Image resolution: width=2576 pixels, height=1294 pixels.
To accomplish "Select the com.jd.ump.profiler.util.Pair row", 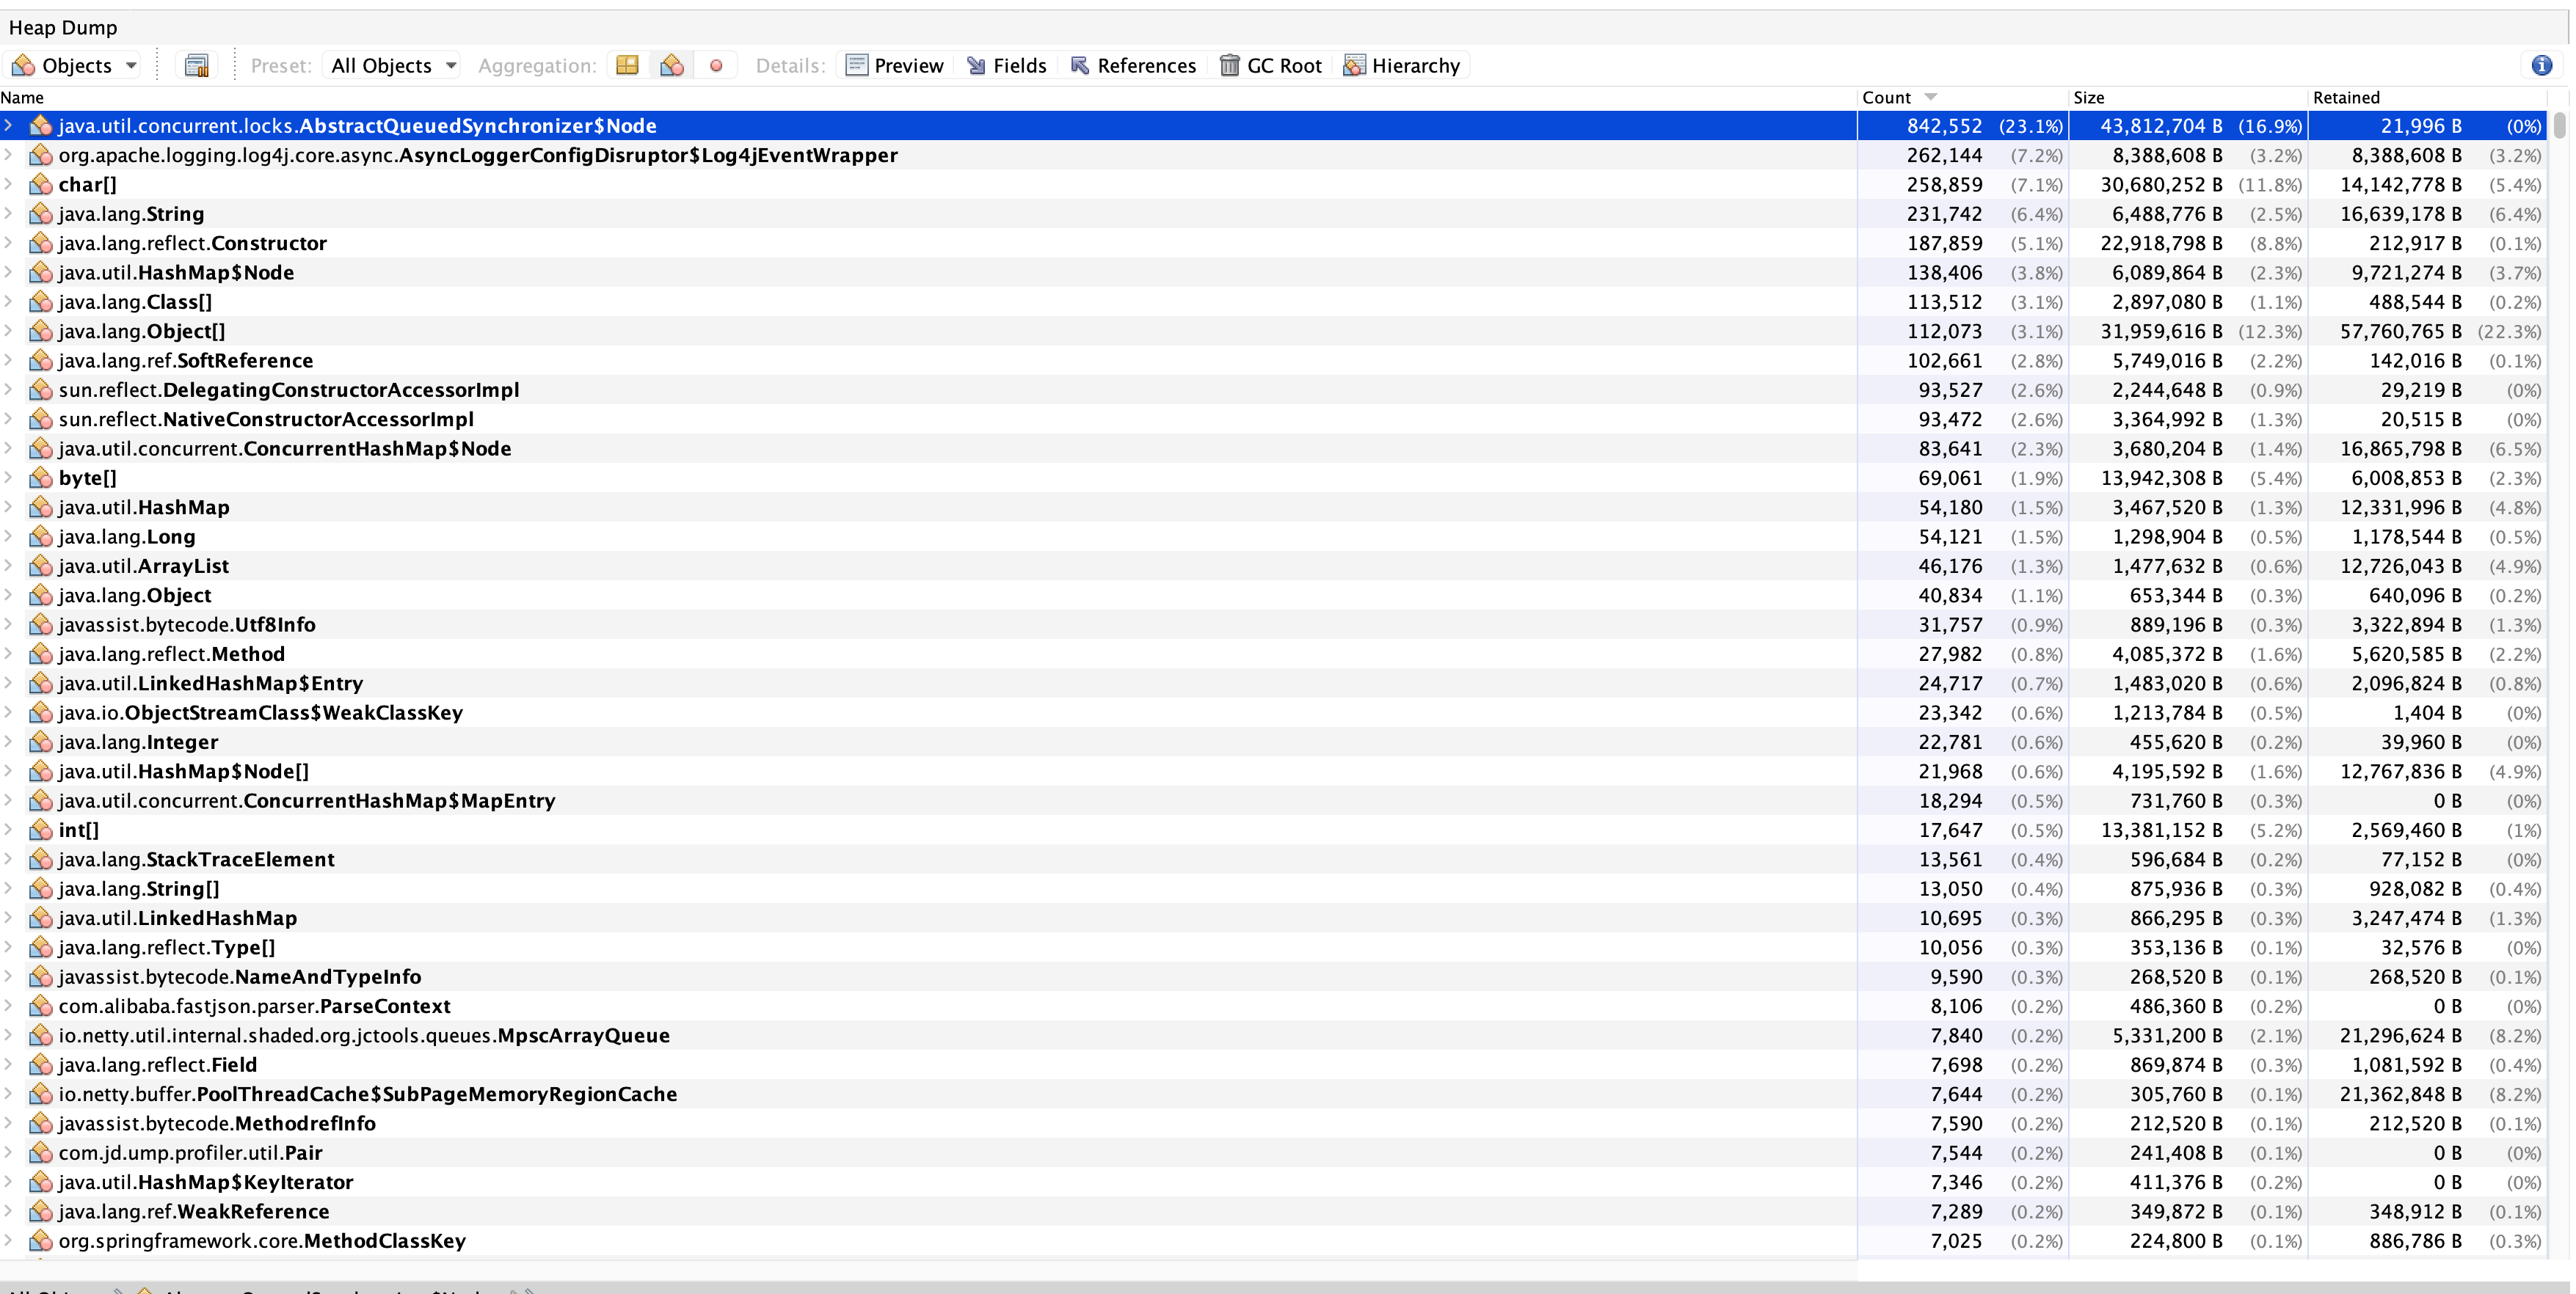I will [x=1274, y=1153].
